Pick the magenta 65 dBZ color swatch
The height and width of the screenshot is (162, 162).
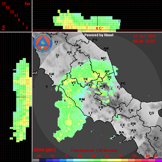[158, 160]
